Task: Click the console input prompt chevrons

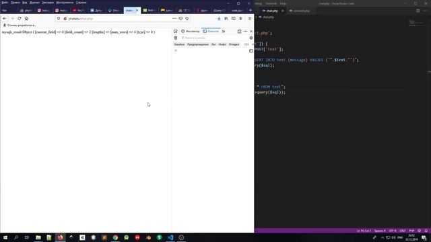Action: [176, 50]
